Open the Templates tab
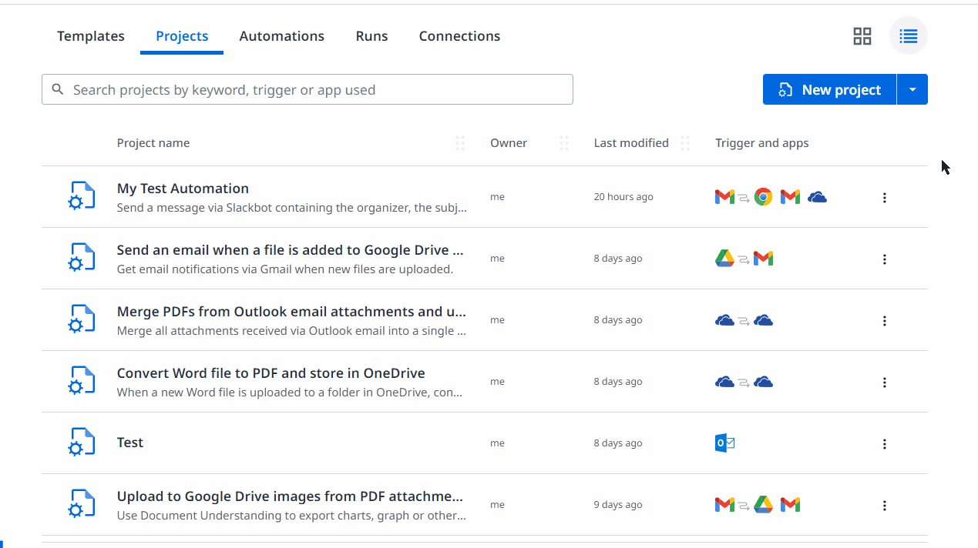Screen dimensions: 978x548 (91, 36)
